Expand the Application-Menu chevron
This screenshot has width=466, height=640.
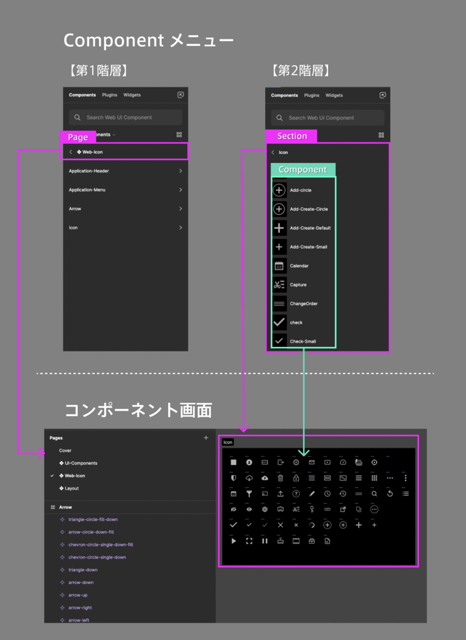[x=181, y=190]
